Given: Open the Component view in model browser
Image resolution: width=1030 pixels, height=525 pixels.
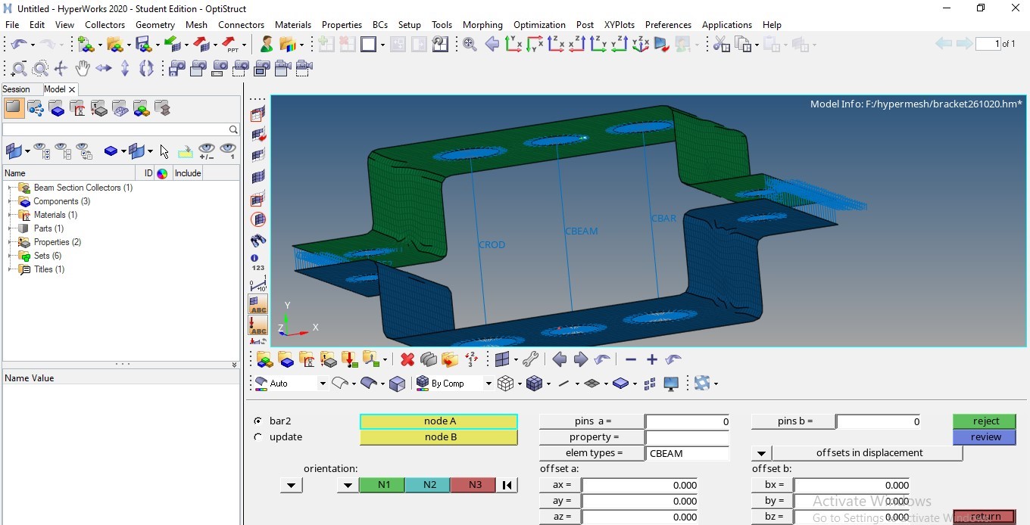Looking at the screenshot, I should point(57,109).
